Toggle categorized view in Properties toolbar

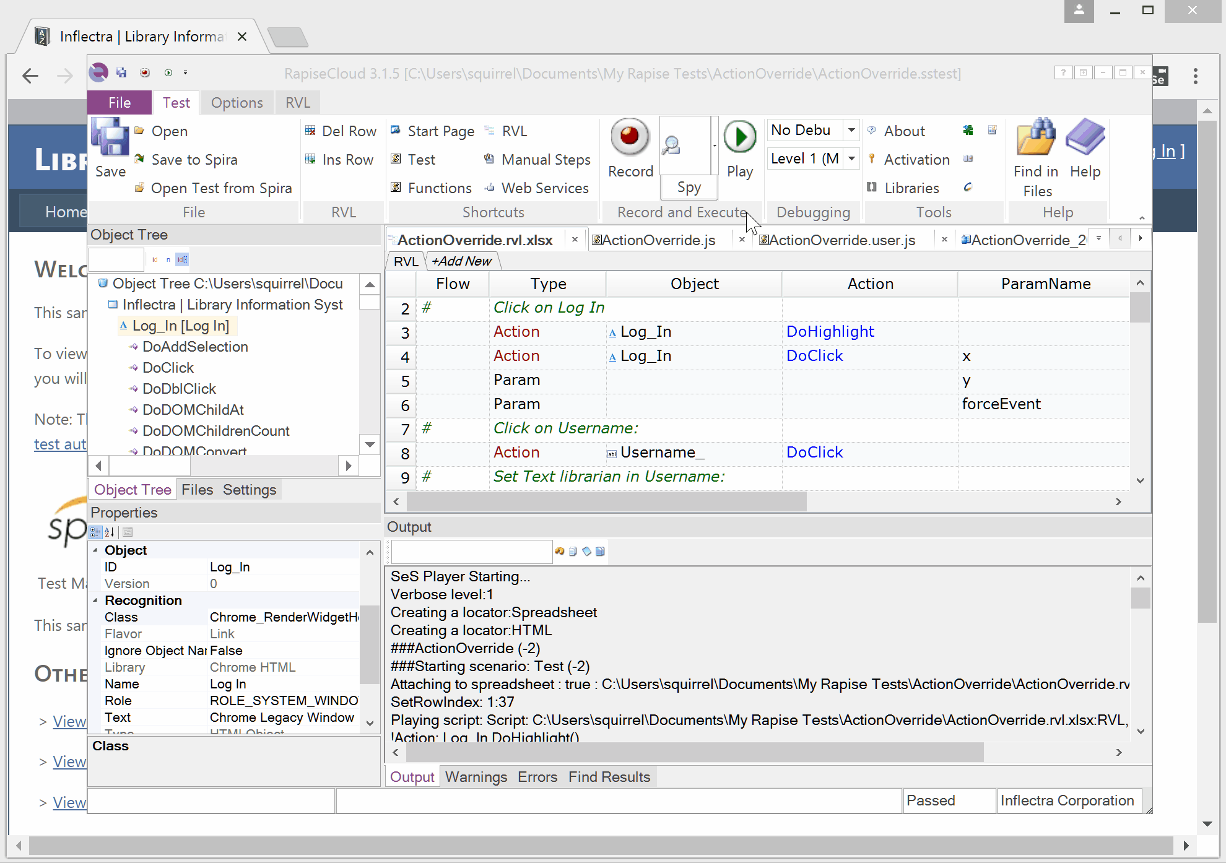(95, 532)
